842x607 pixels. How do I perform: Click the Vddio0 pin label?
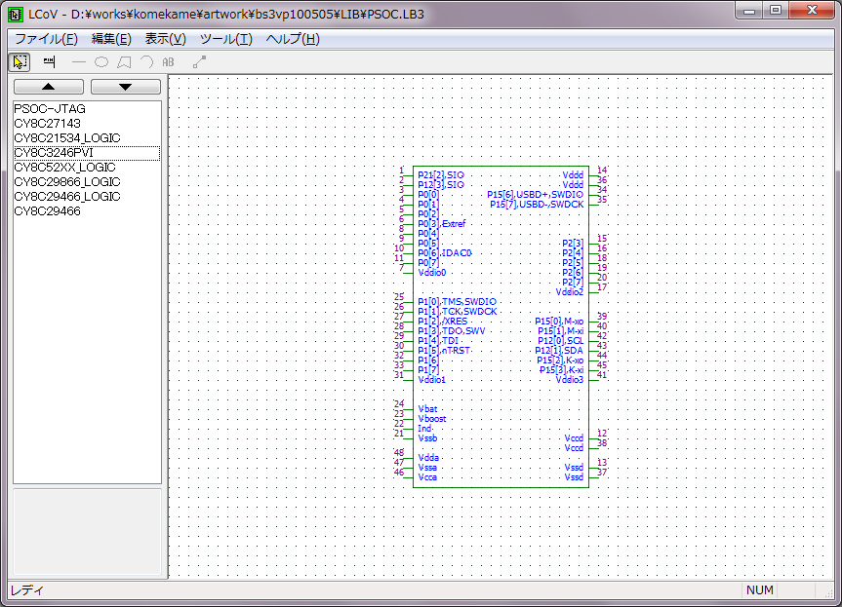[432, 273]
